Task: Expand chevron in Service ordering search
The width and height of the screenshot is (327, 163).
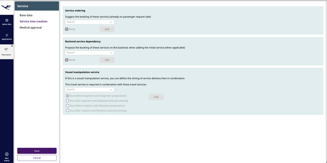Action: pyautogui.click(x=111, y=22)
